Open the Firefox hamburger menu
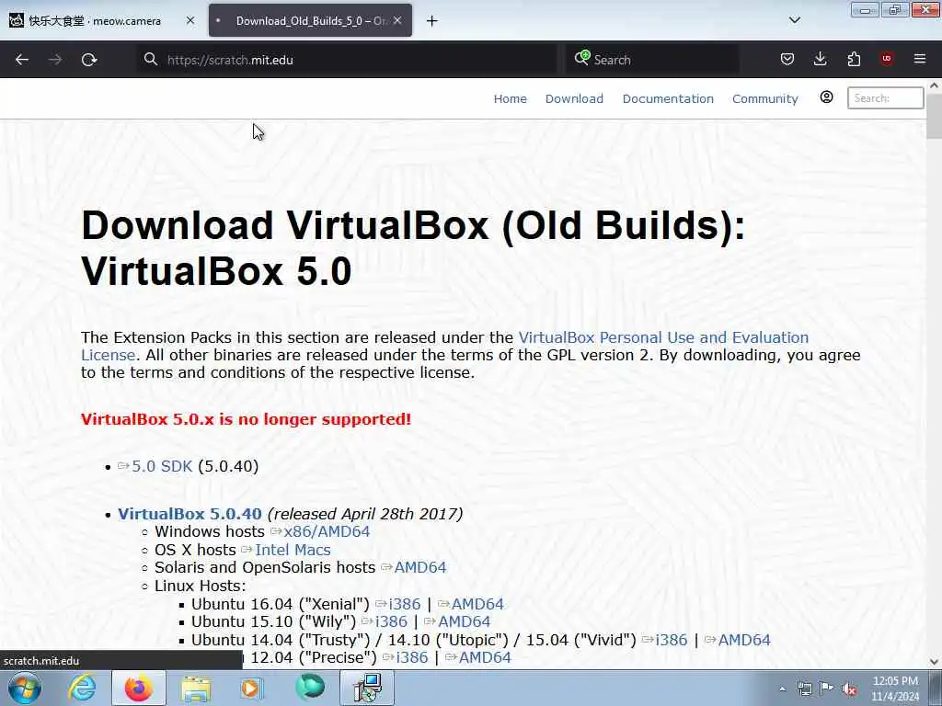 pyautogui.click(x=920, y=59)
